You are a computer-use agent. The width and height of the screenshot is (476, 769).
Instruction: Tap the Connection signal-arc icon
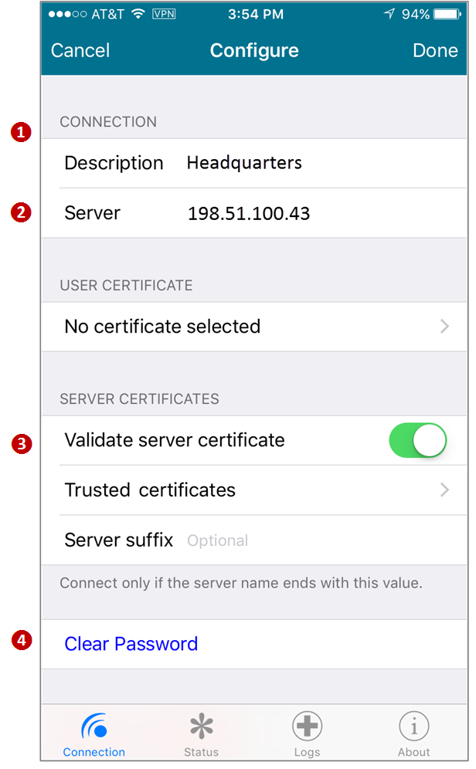[93, 726]
